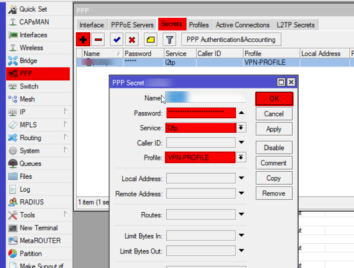Click the red X disable icon
Viewport: 354px width, 268px height.
coord(132,40)
